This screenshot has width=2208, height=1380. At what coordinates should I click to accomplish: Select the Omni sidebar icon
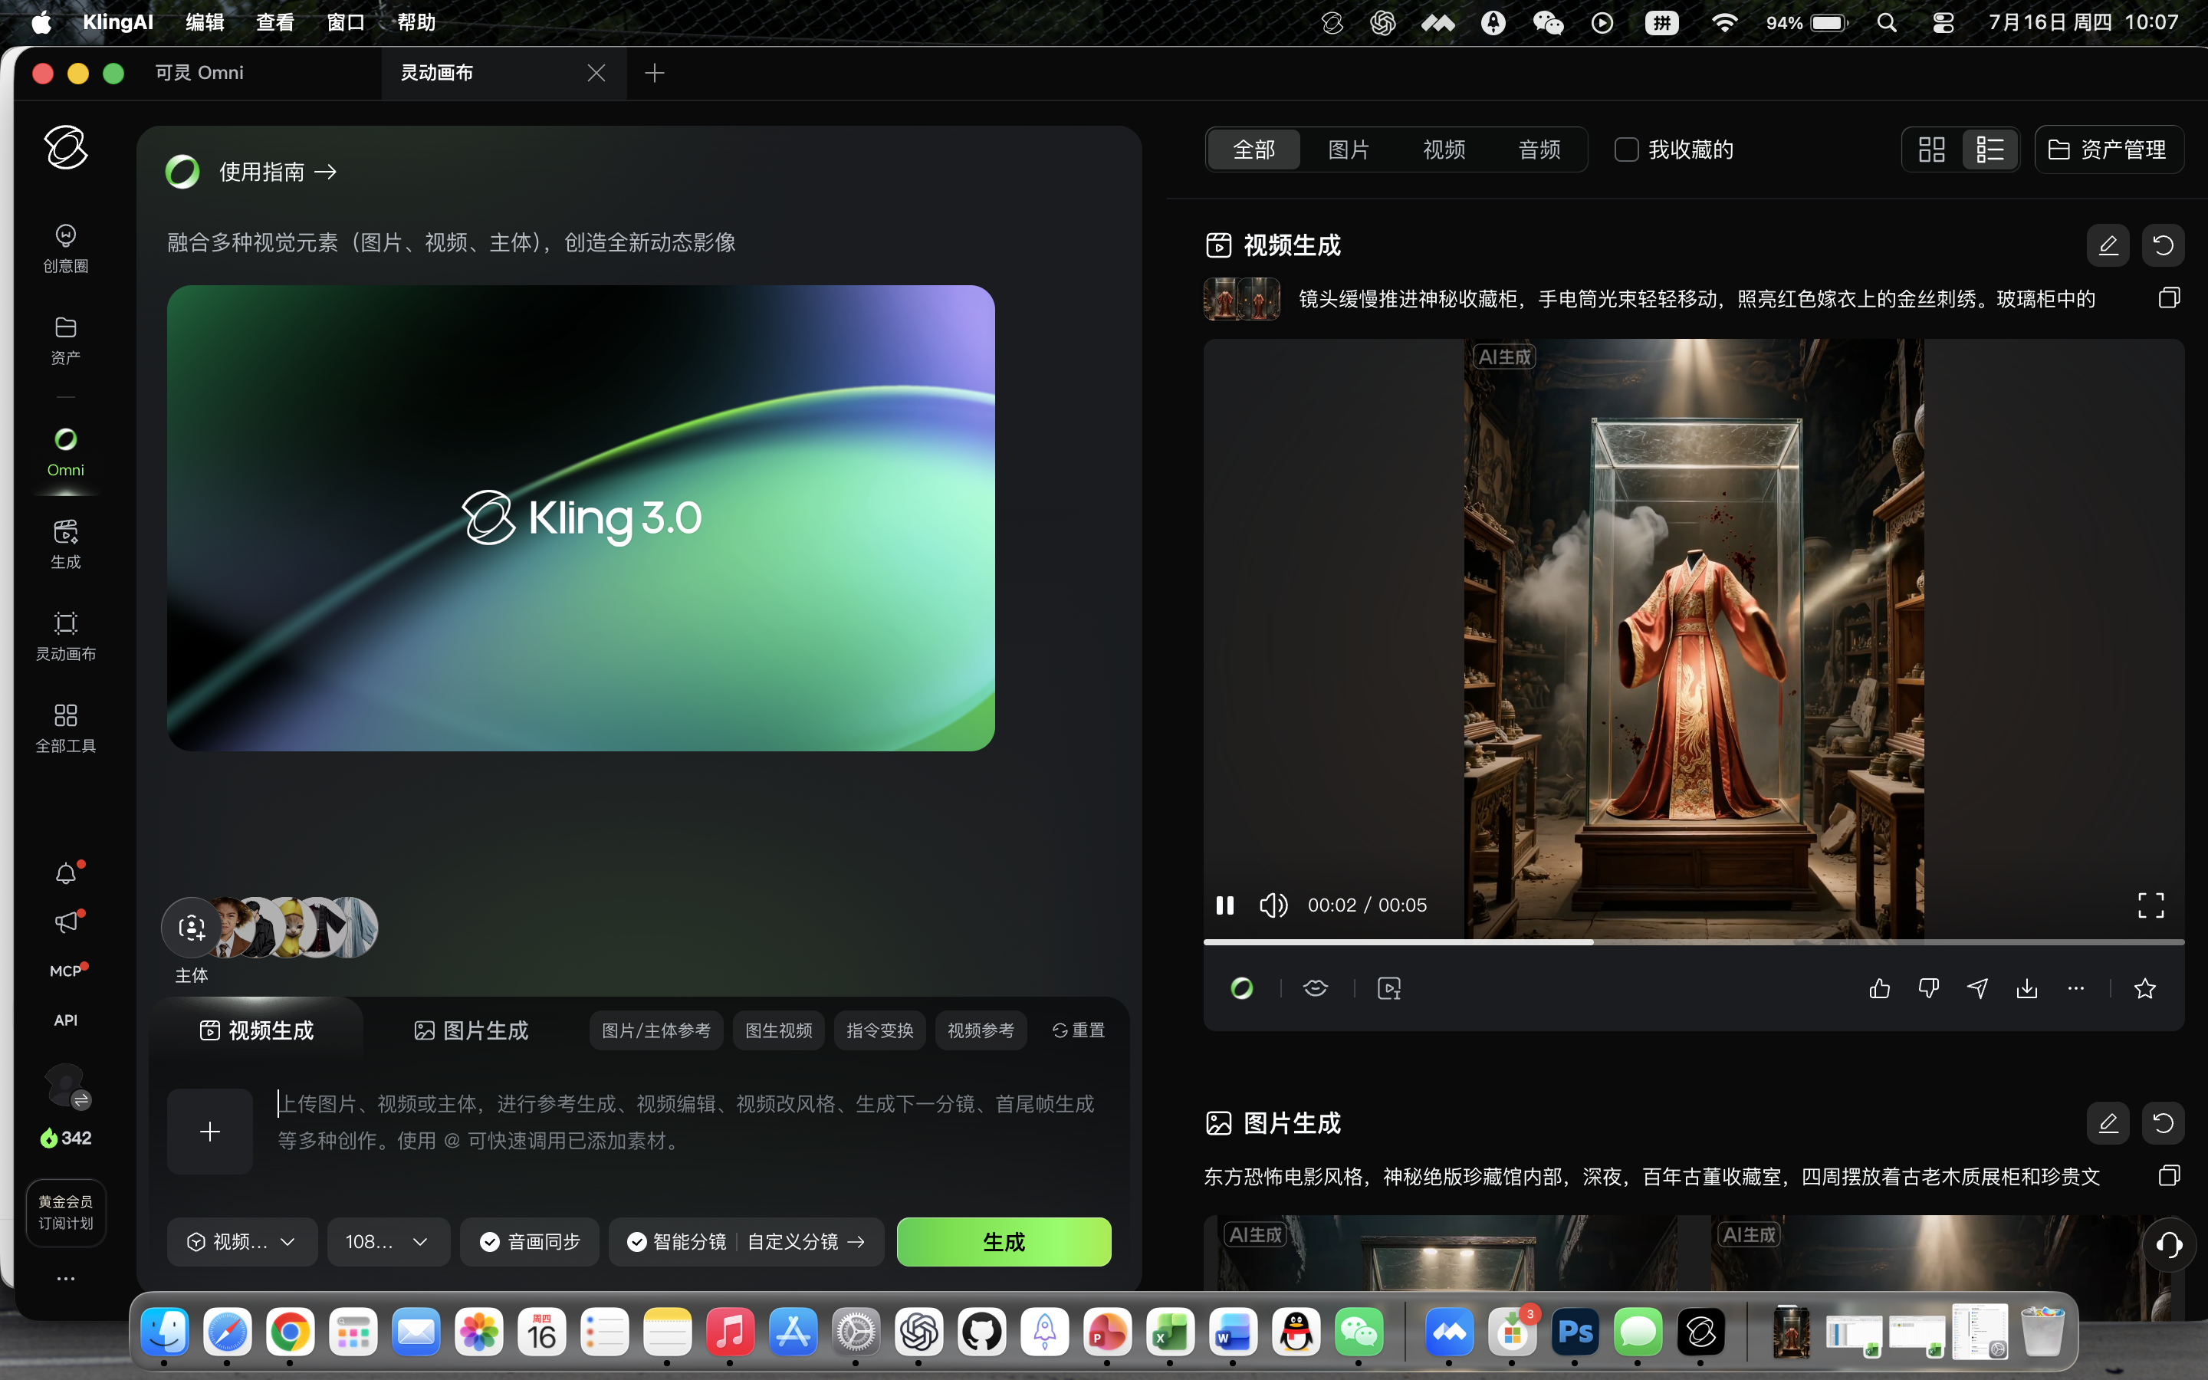66,452
